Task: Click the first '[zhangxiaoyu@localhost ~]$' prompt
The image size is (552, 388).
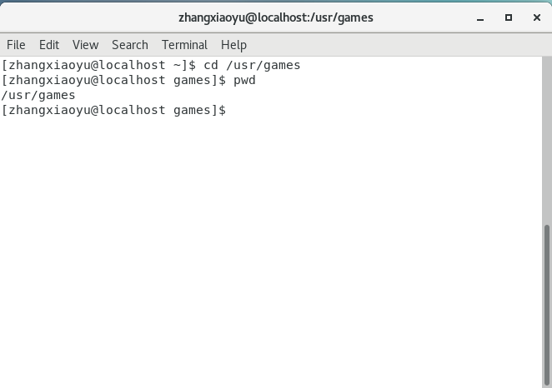Action: [x=98, y=65]
